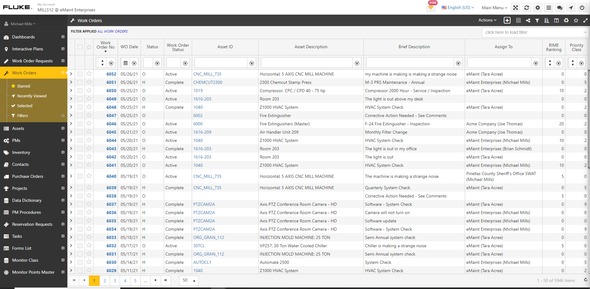Screen dimensions: 590x289
Task: Click the power logout icon
Action: (582, 7)
